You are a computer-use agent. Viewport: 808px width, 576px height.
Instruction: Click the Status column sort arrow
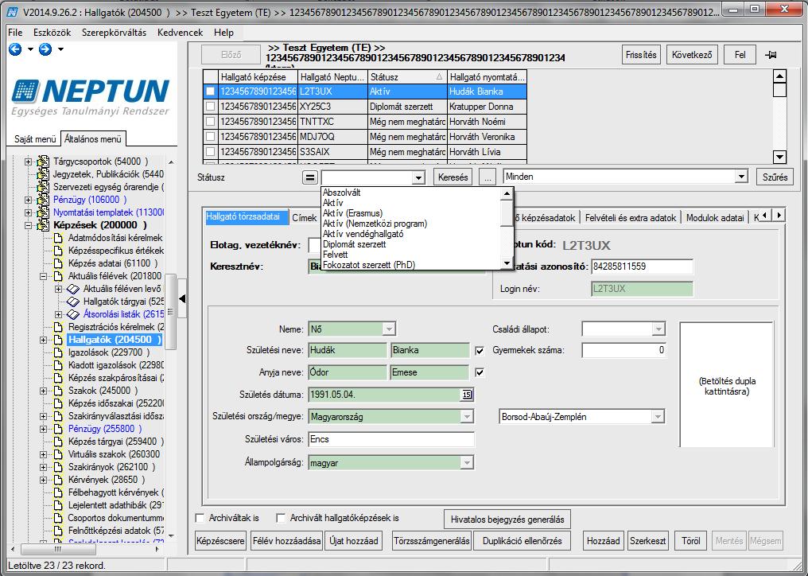coord(440,77)
